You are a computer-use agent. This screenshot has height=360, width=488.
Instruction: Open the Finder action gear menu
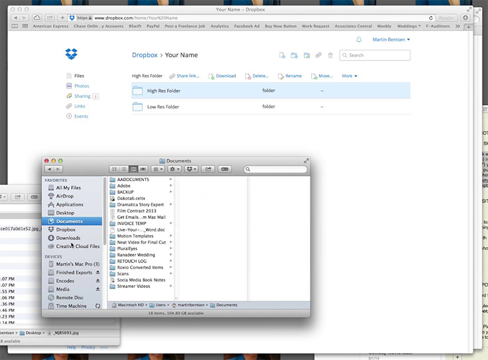[174, 169]
